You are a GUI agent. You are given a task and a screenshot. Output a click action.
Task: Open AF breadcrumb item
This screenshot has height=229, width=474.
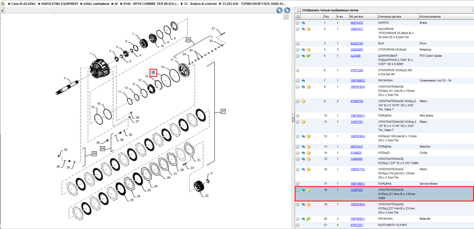point(117,4)
